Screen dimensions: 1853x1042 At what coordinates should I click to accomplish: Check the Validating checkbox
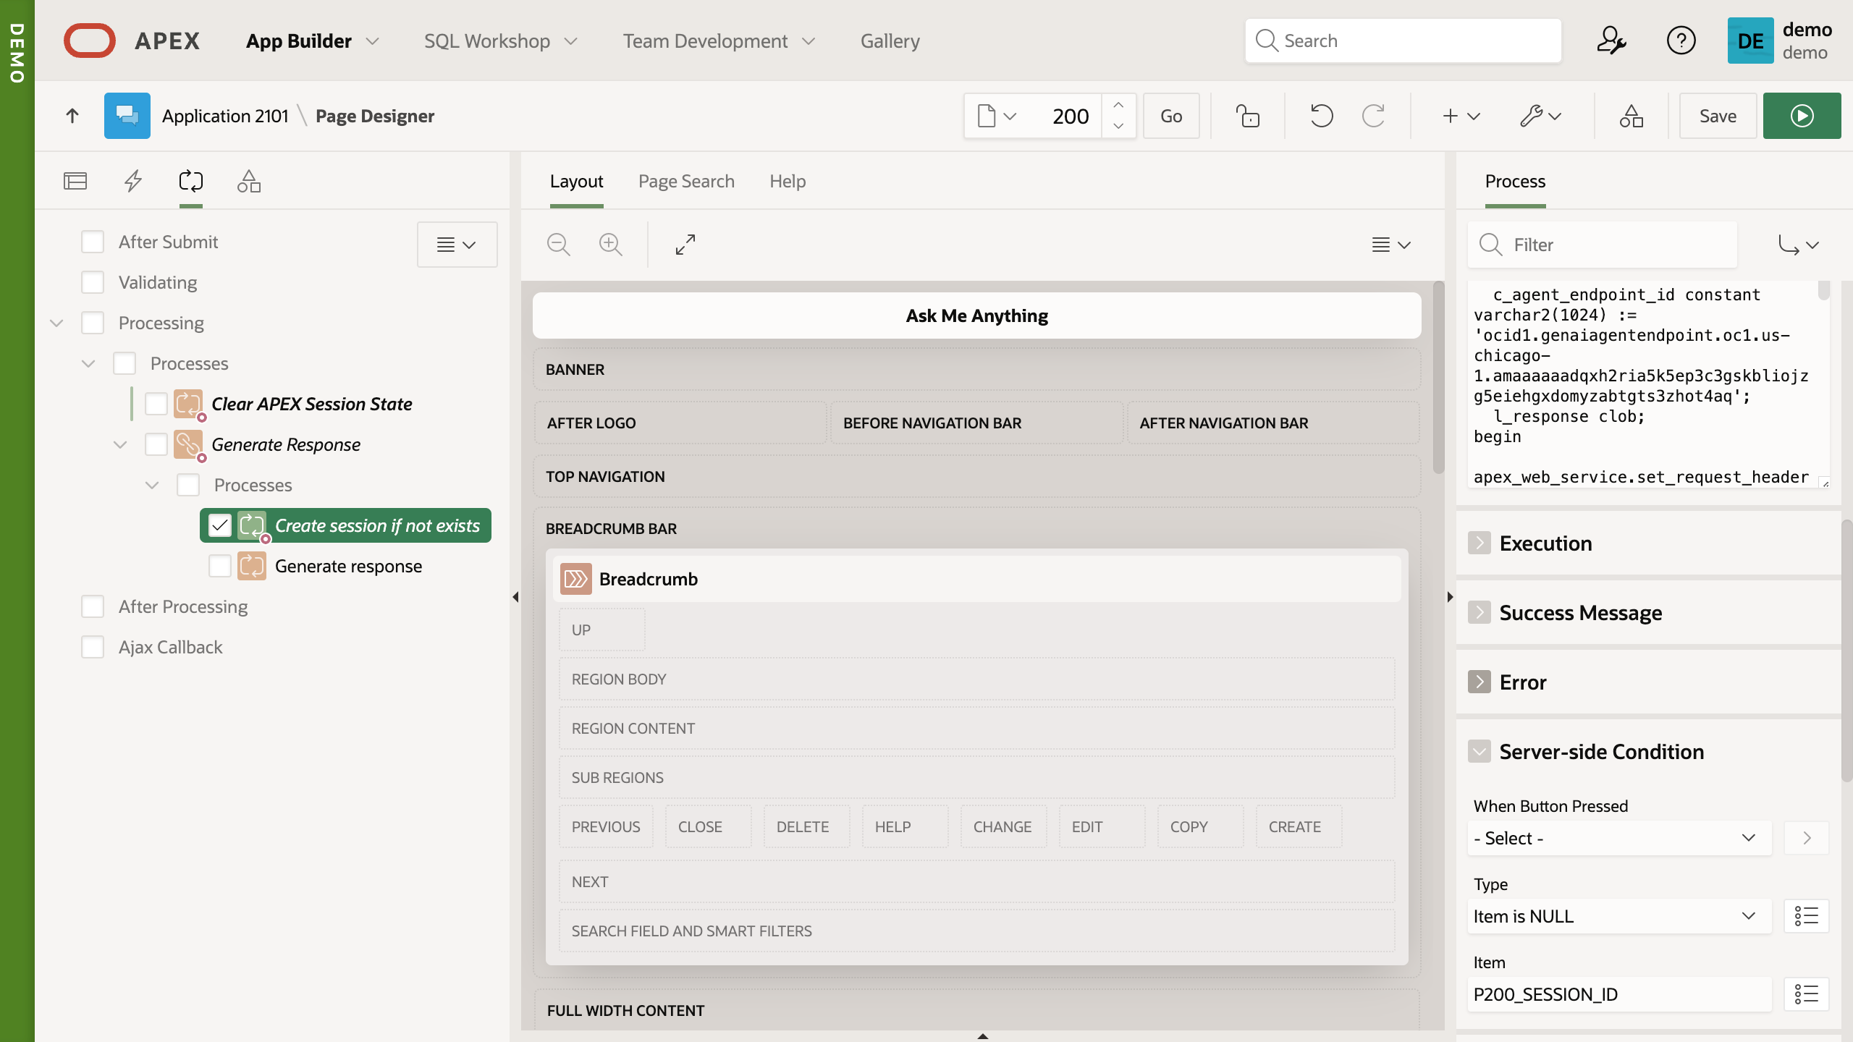coord(93,282)
